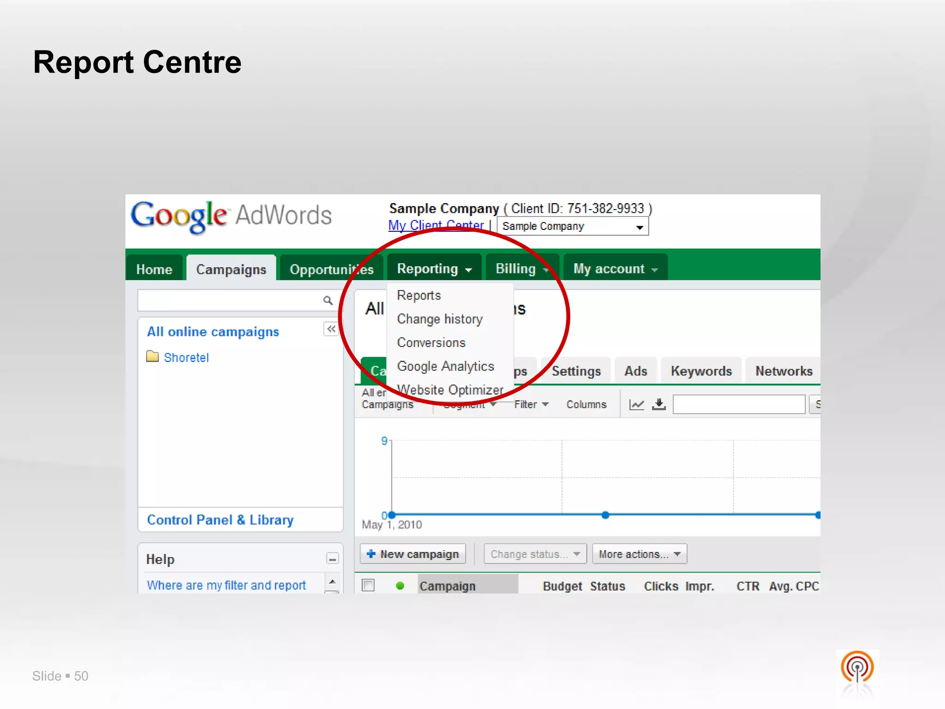Toggle the graph display icon
This screenshot has width=945, height=709.
pyautogui.click(x=636, y=404)
